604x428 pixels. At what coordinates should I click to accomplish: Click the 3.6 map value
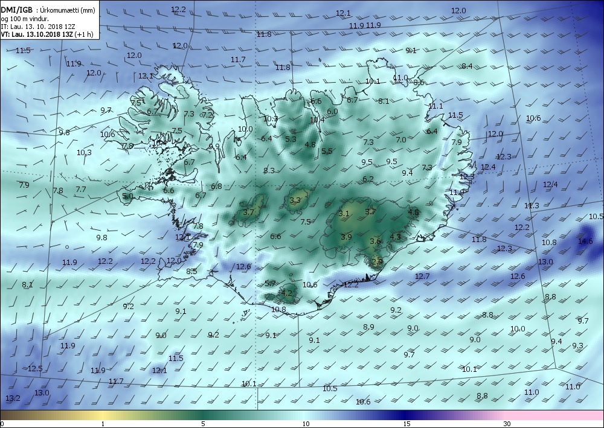click(375, 241)
